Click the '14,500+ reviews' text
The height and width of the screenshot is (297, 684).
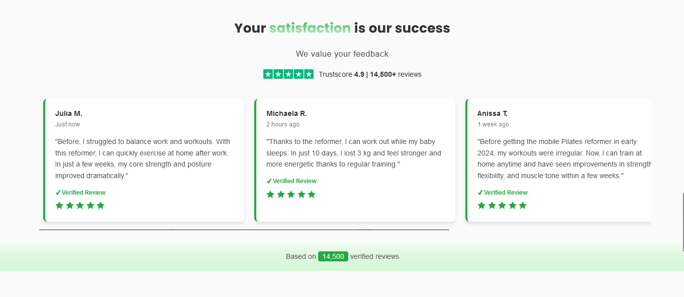tap(396, 74)
